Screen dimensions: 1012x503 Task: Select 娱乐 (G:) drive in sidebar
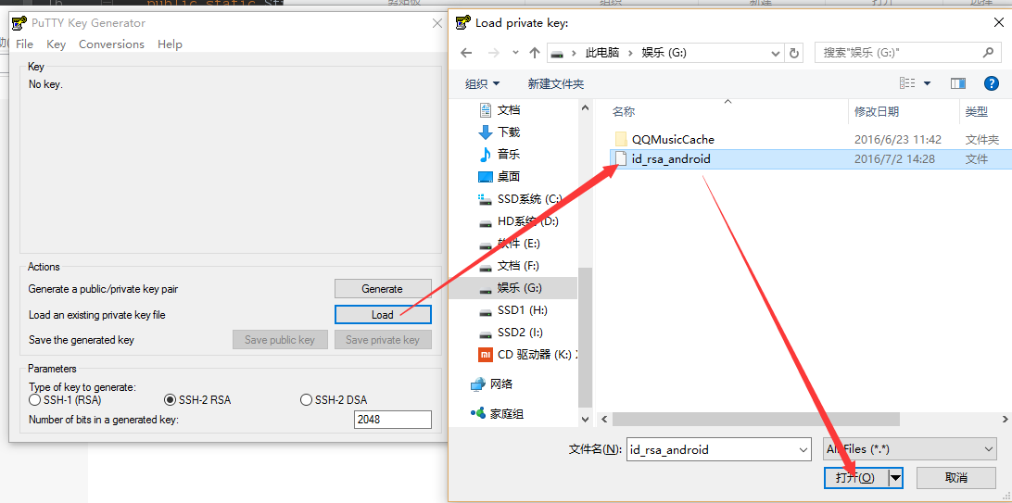point(513,287)
